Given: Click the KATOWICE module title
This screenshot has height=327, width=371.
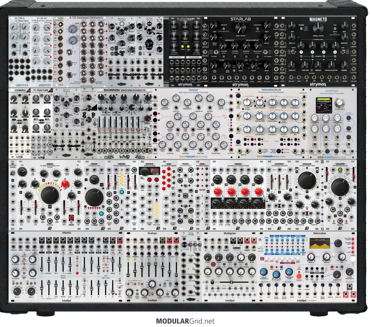Looking at the screenshot, I should coord(280,164).
